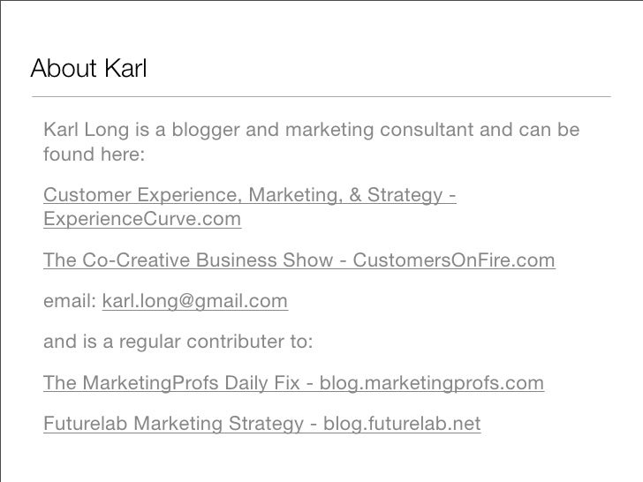Open 'The Co-Creative Business Show' link title
643x482 pixels.
point(188,260)
